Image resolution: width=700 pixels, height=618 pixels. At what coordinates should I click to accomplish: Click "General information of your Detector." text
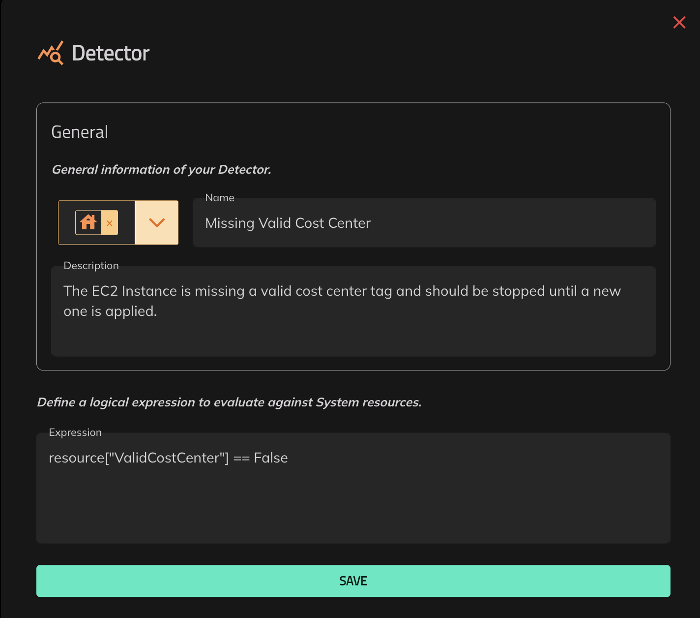coord(161,170)
